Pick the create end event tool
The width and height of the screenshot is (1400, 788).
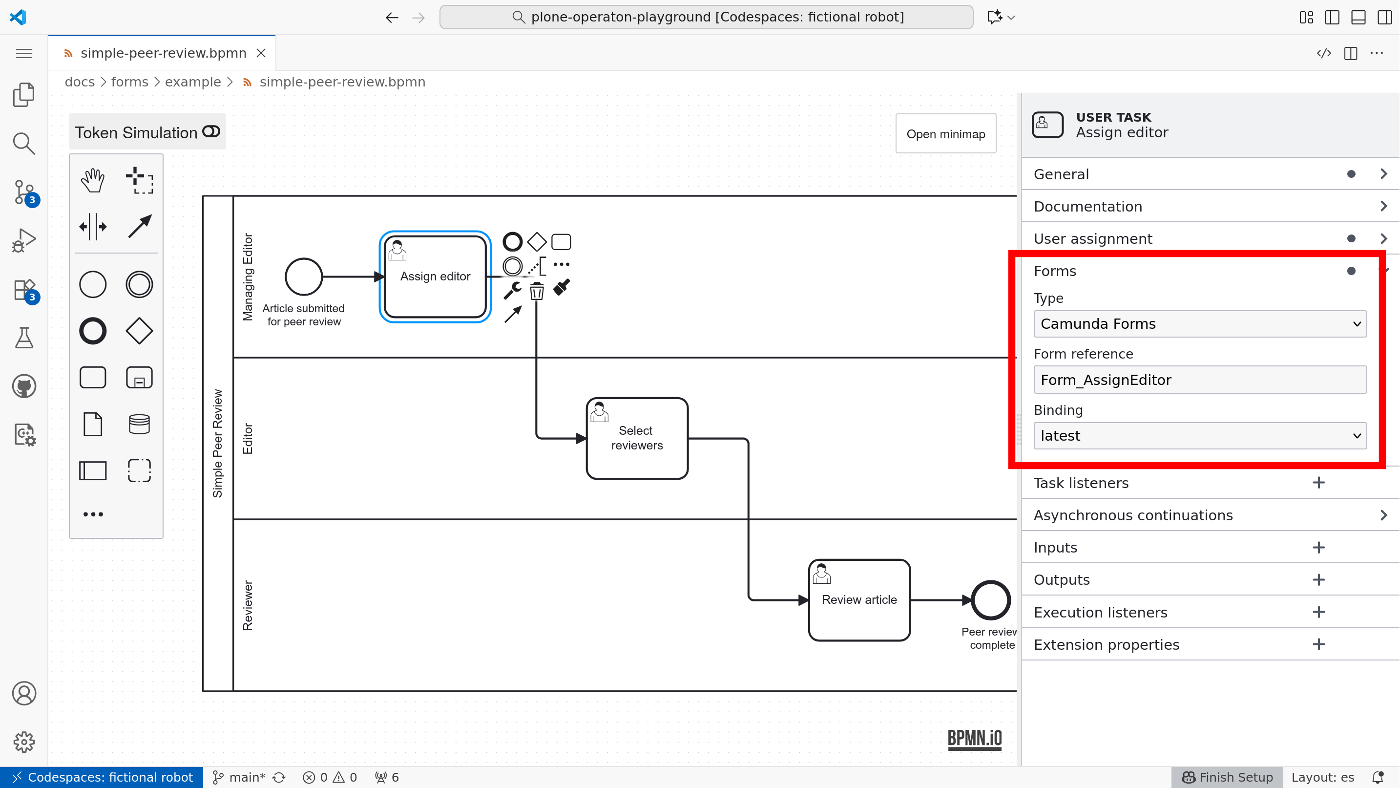[92, 331]
